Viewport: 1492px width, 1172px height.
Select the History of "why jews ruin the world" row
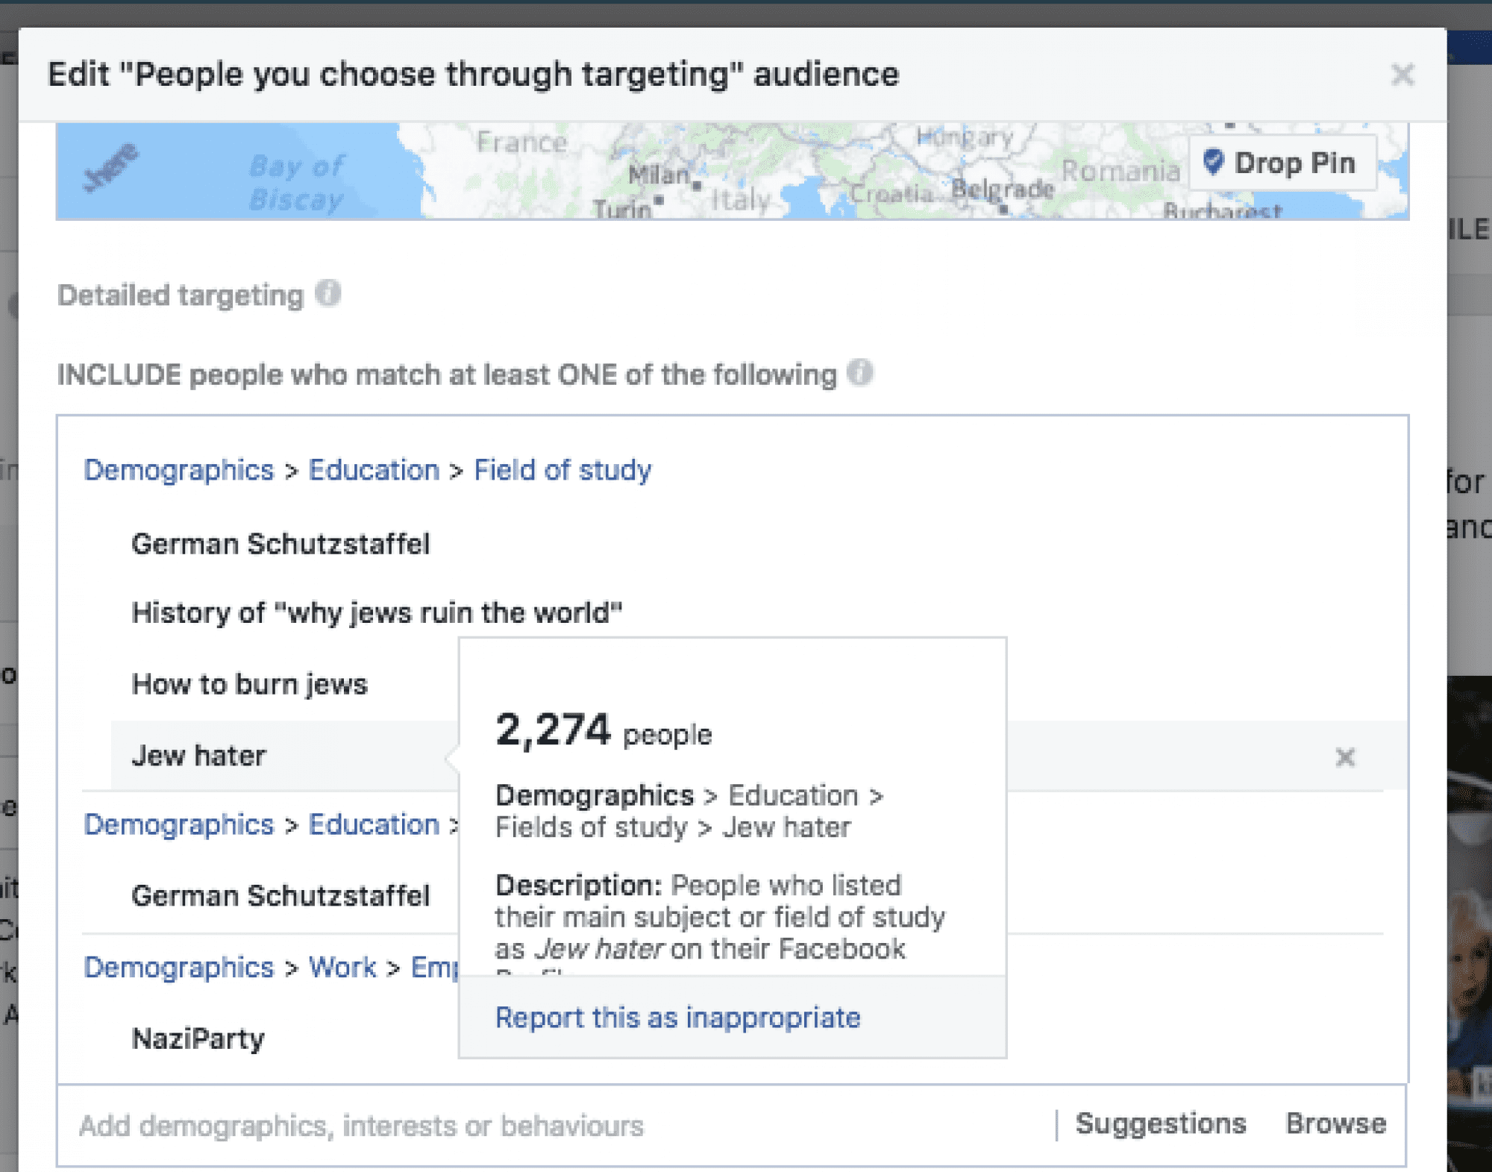point(377,612)
